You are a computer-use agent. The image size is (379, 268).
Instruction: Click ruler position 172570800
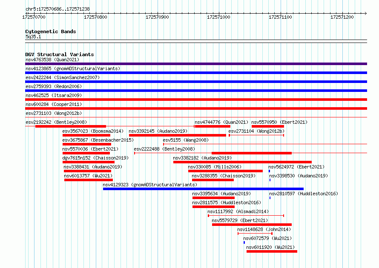(95, 17)
